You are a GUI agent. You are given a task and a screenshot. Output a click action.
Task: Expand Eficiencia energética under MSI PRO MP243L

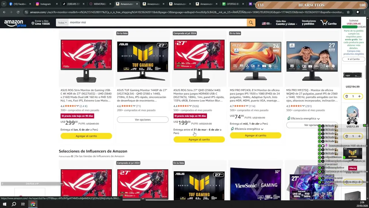coord(249,129)
